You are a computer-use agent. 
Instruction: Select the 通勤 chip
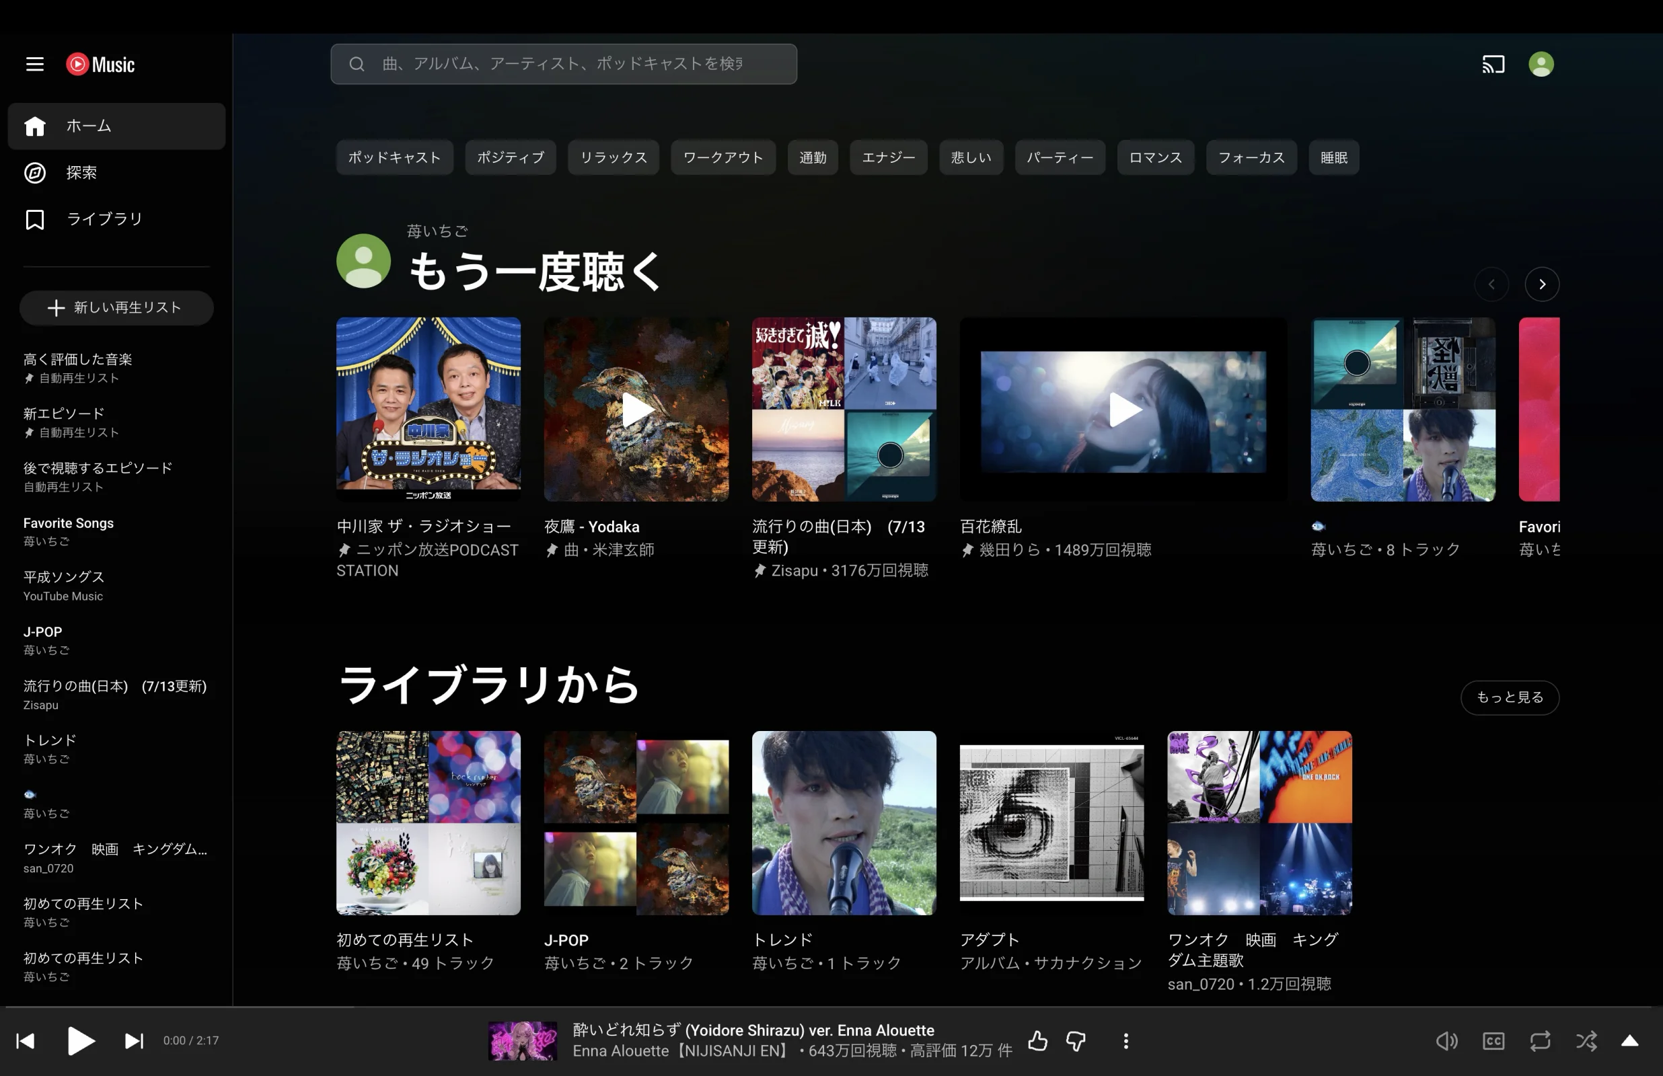point(813,157)
